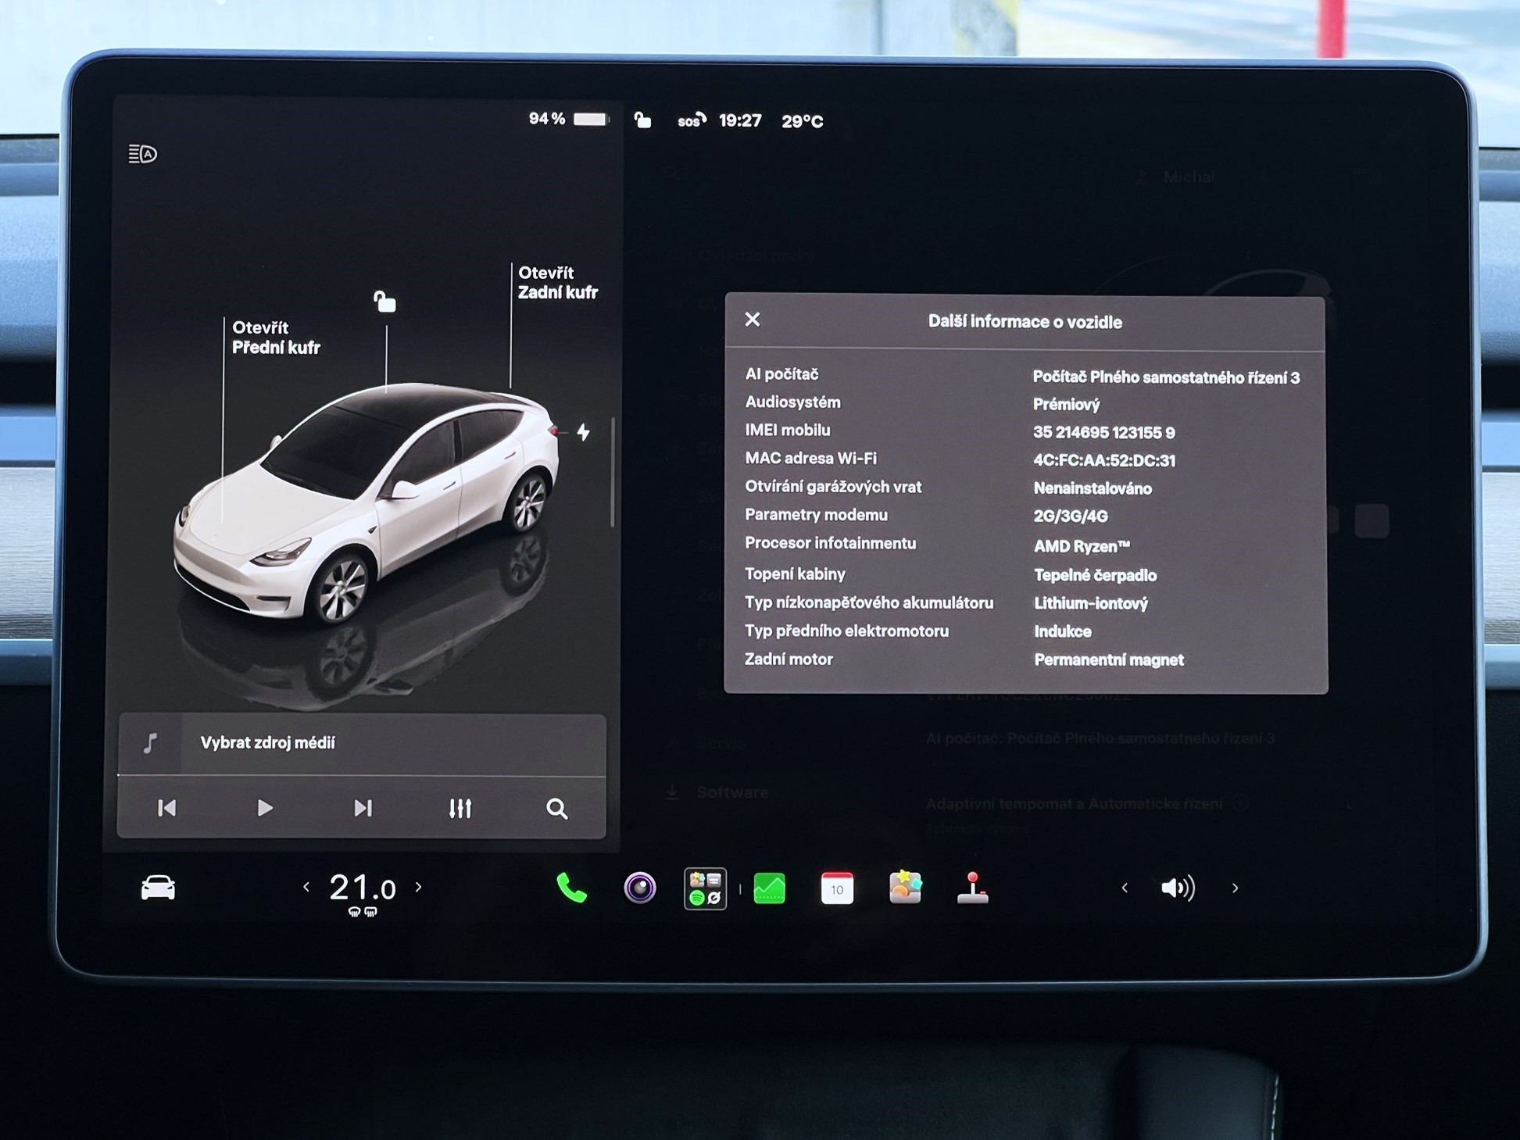Skip to the next track
Viewport: 1520px width, 1140px height.
pyautogui.click(x=363, y=808)
